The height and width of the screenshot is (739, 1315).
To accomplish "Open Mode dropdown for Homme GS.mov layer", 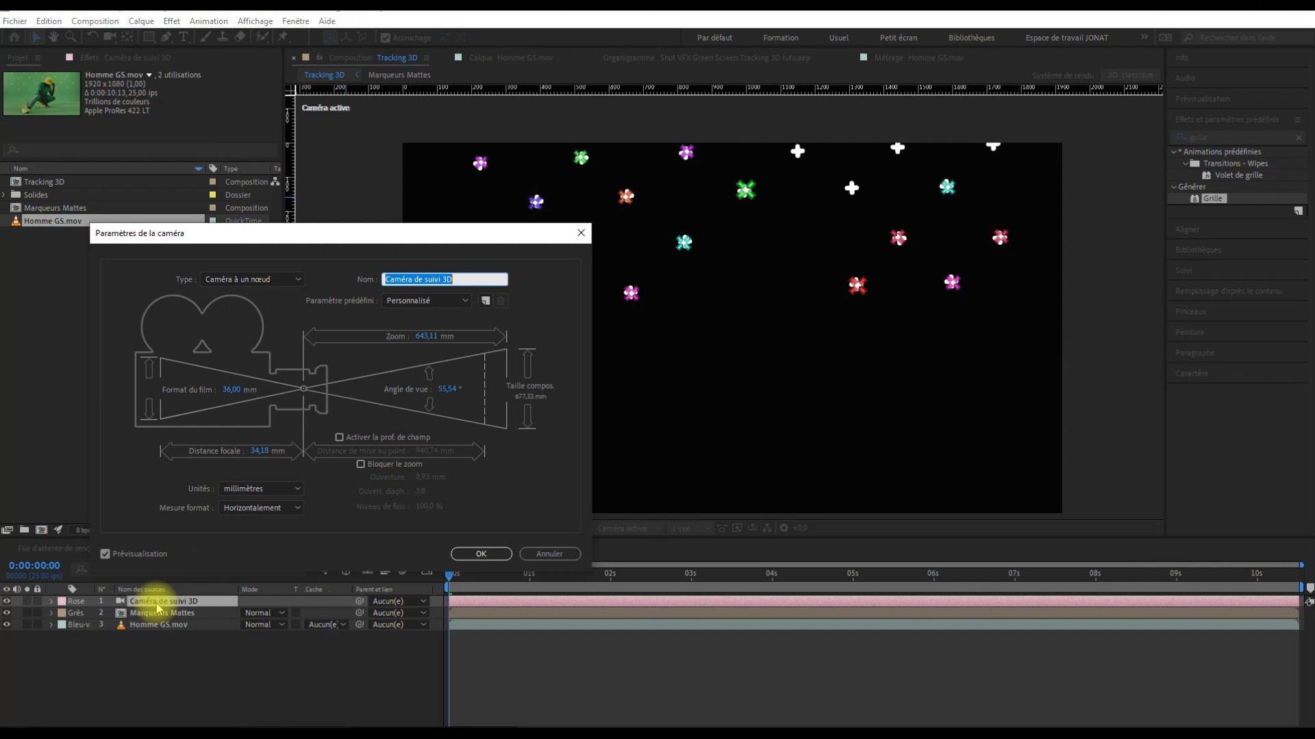I will (x=264, y=625).
